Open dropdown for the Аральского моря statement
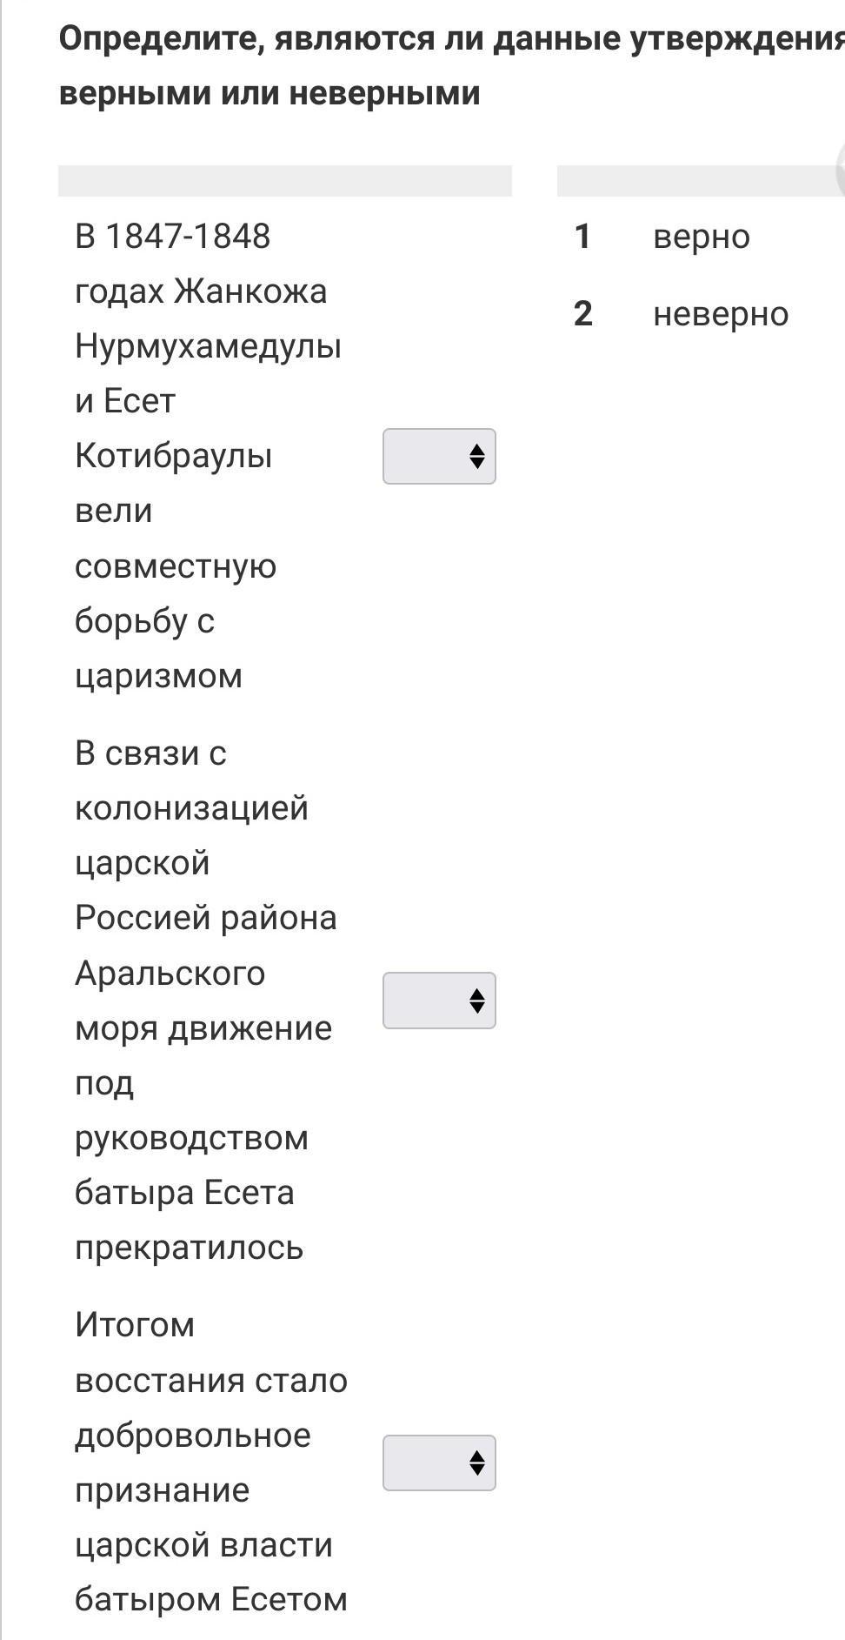845x1640 pixels. tap(439, 1001)
